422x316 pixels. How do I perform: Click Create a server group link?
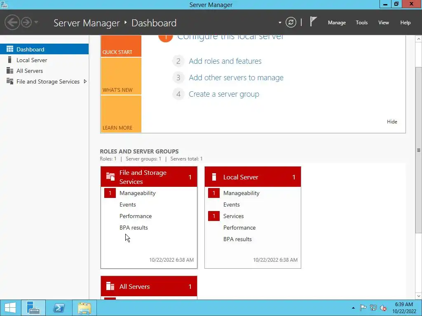(x=224, y=94)
